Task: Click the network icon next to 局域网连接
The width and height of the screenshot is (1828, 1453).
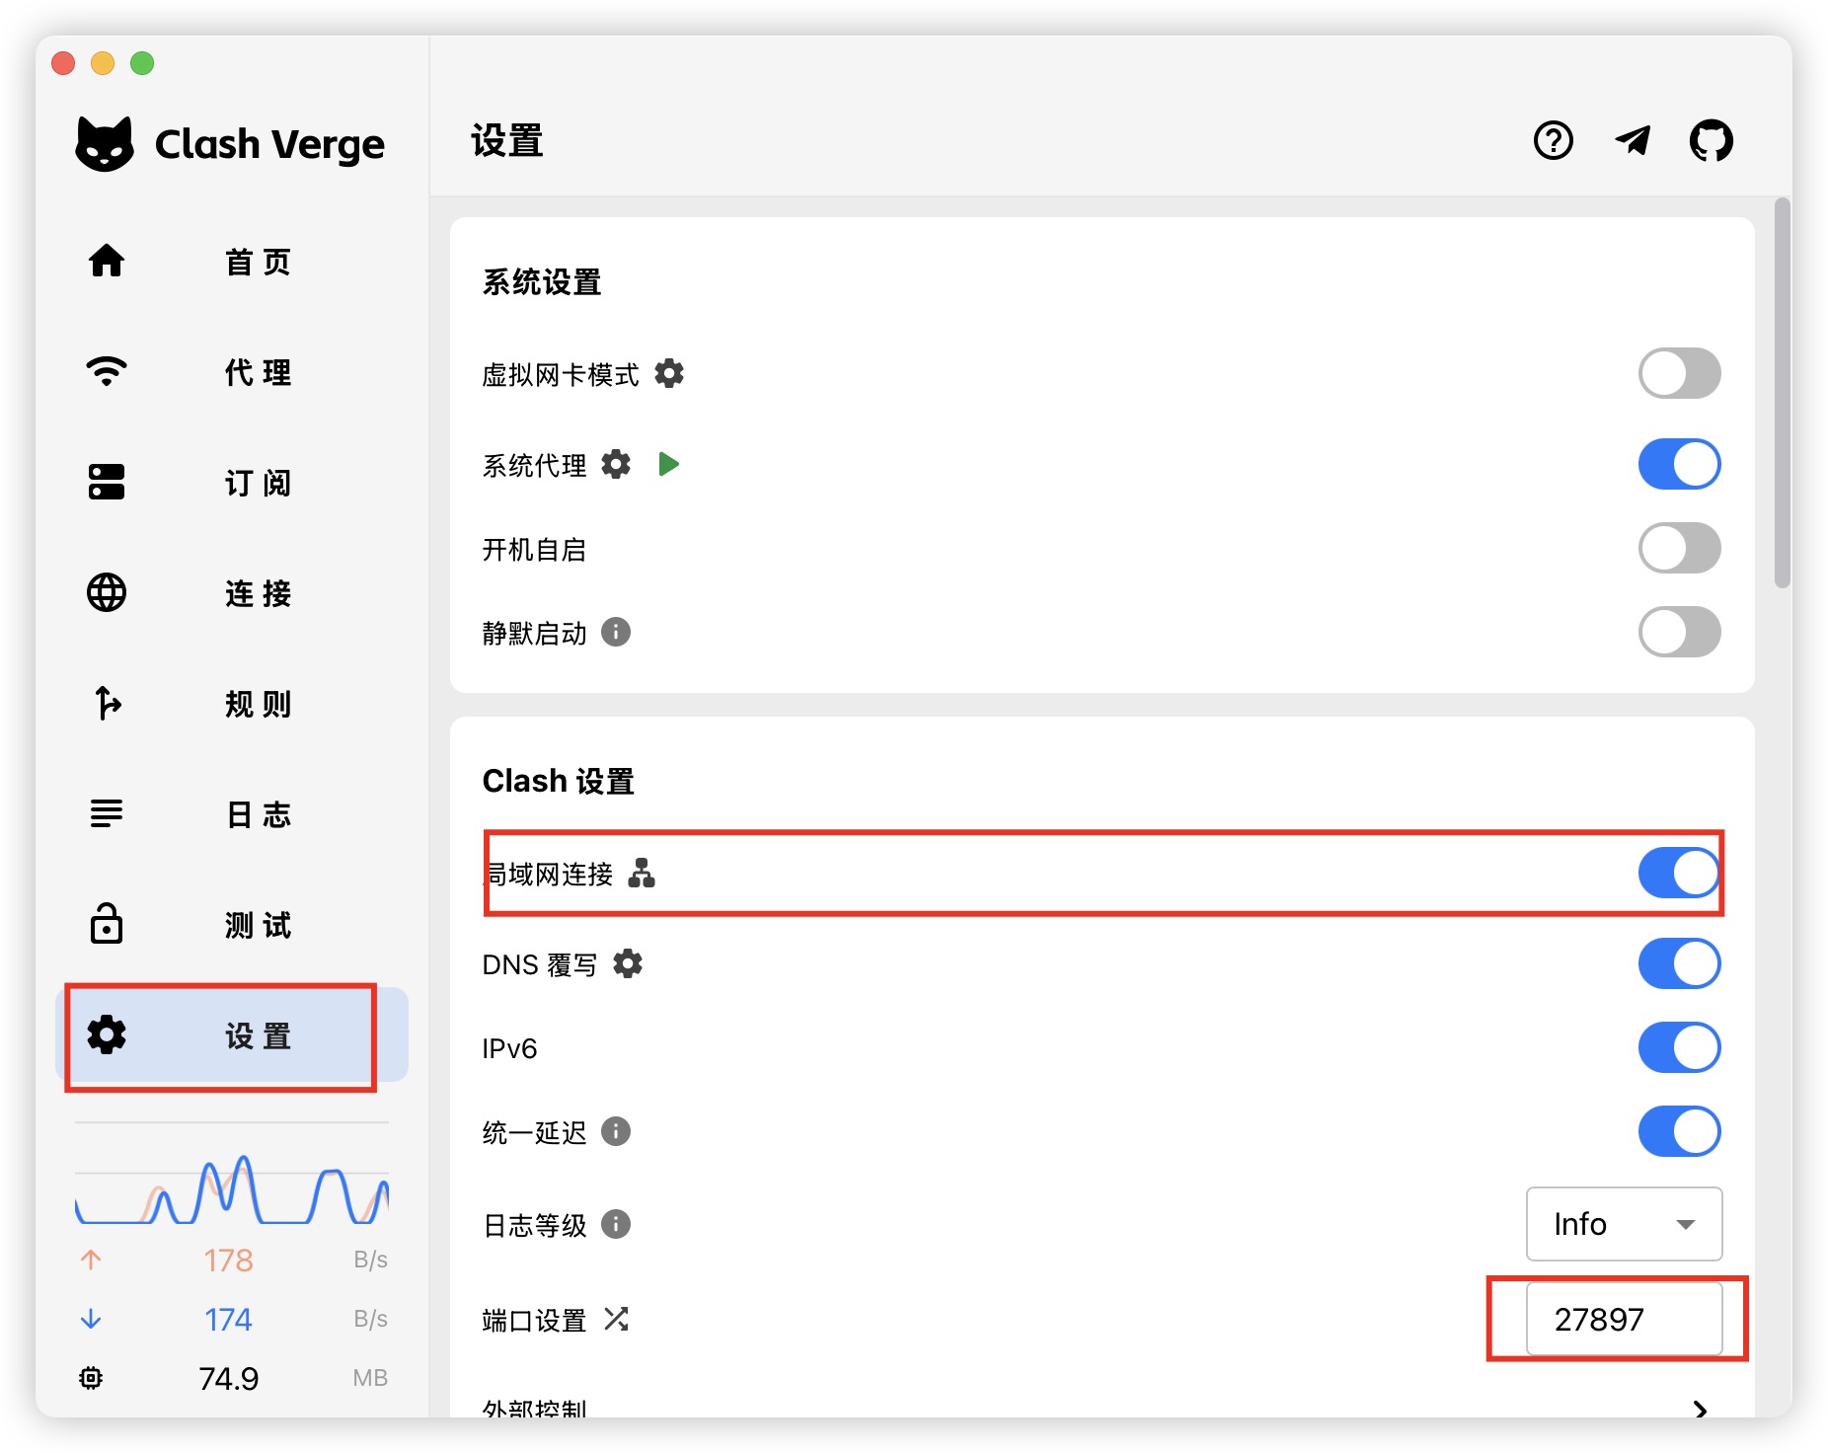Action: pyautogui.click(x=642, y=874)
